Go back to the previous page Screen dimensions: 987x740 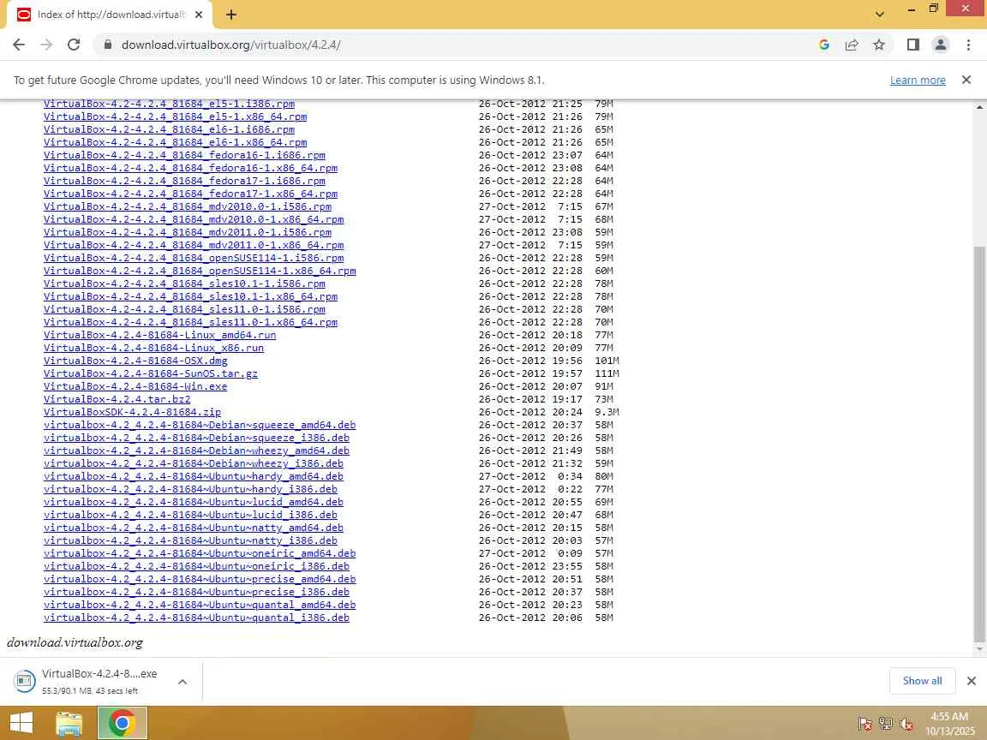tap(19, 45)
